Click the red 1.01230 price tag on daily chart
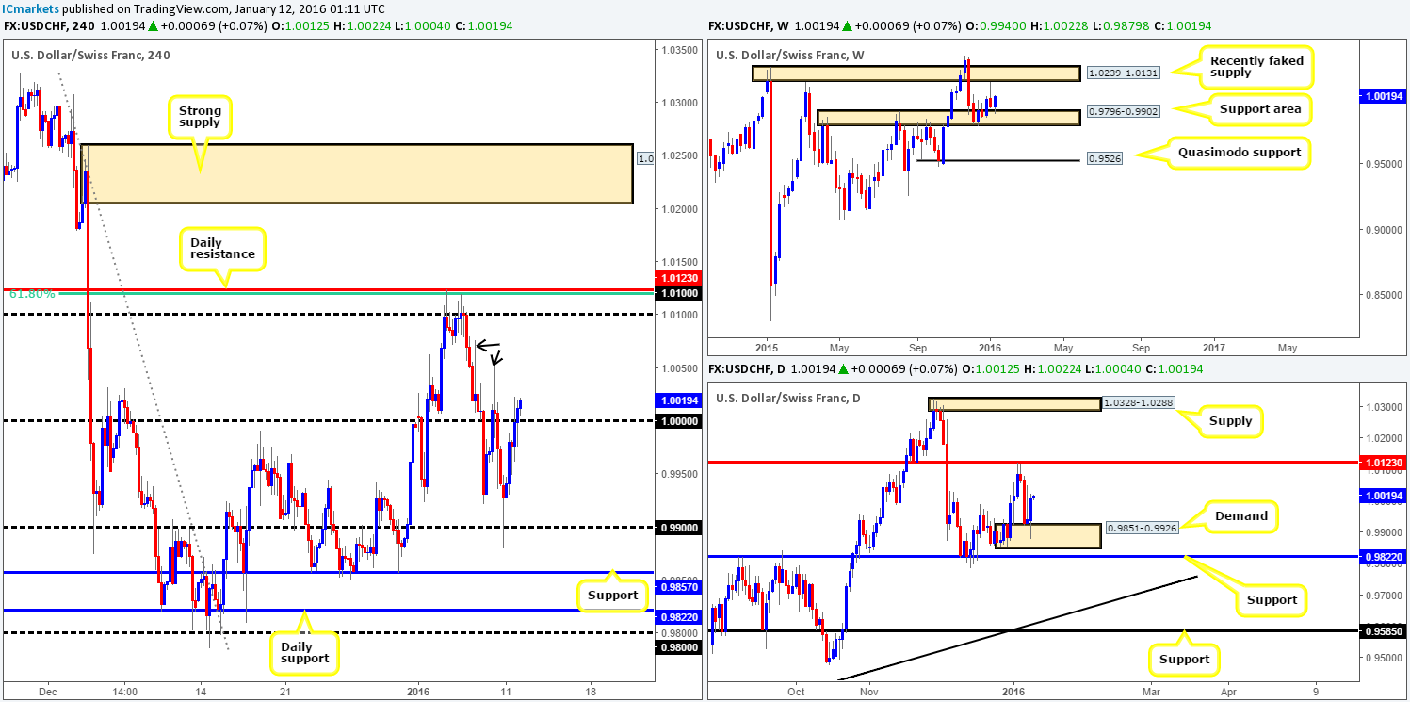Screen dimensions: 1410x702 pyautogui.click(x=1385, y=462)
